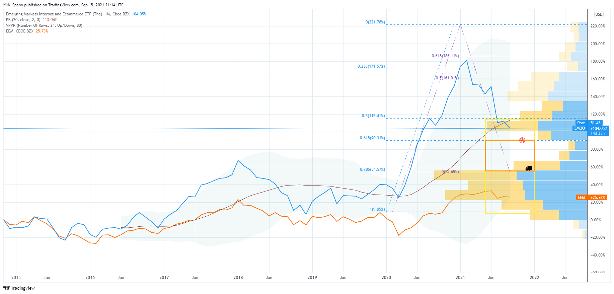Click the purple 0.618(186.11%) label
The height and width of the screenshot is (294, 614).
pos(445,56)
